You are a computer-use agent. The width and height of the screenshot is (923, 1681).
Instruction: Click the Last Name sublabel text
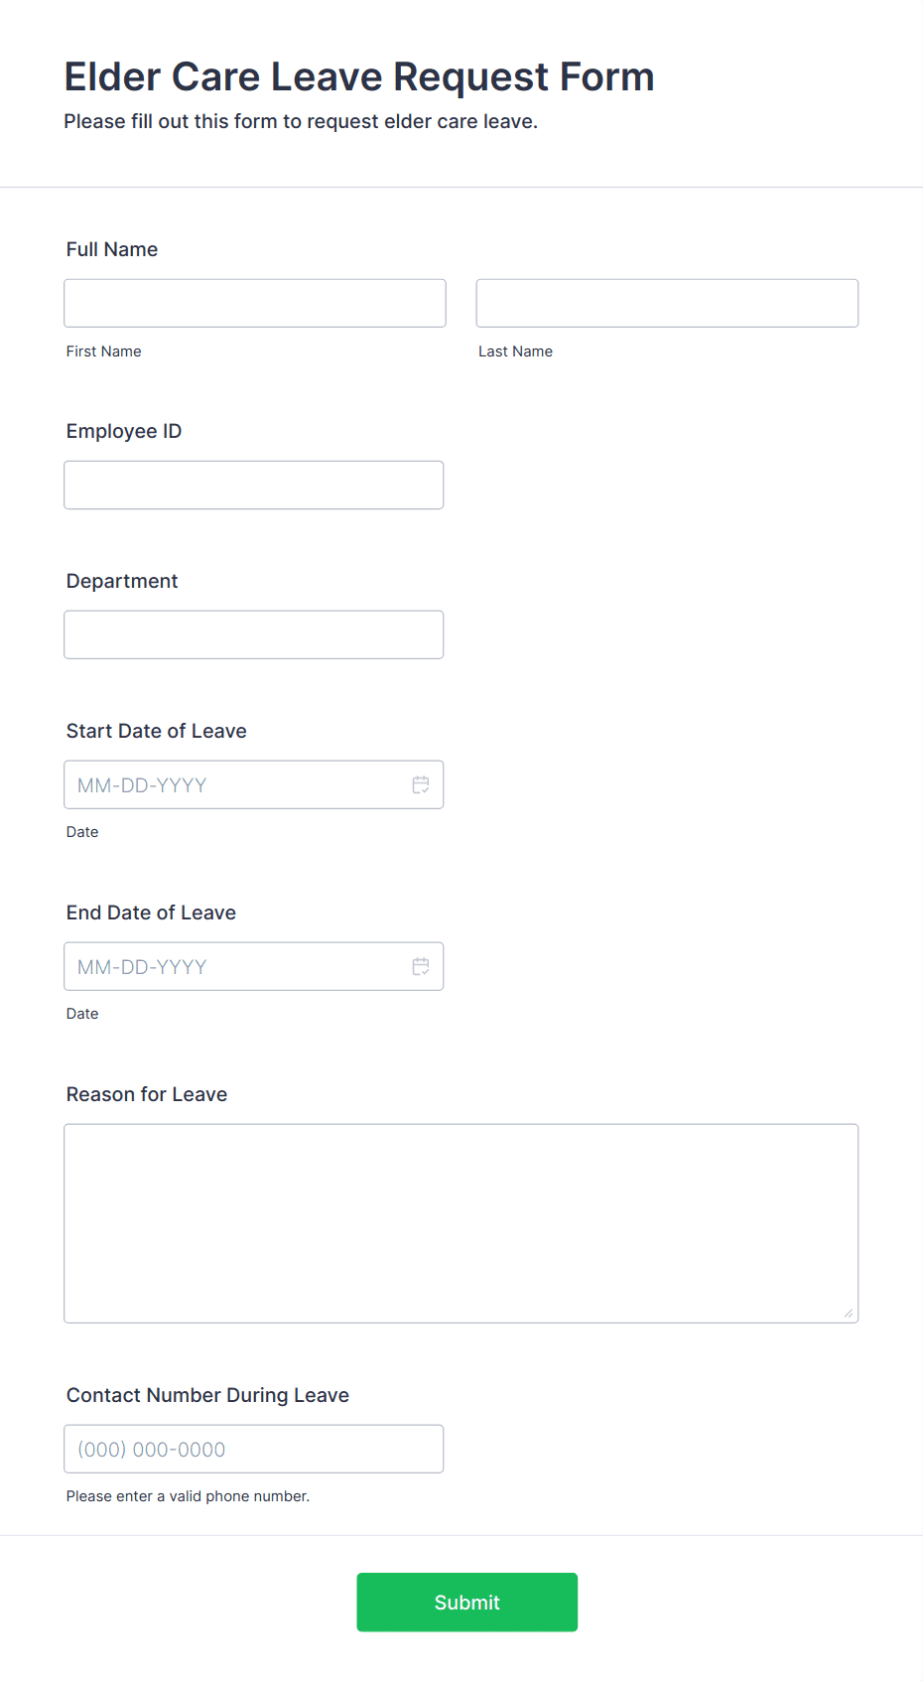tap(515, 351)
